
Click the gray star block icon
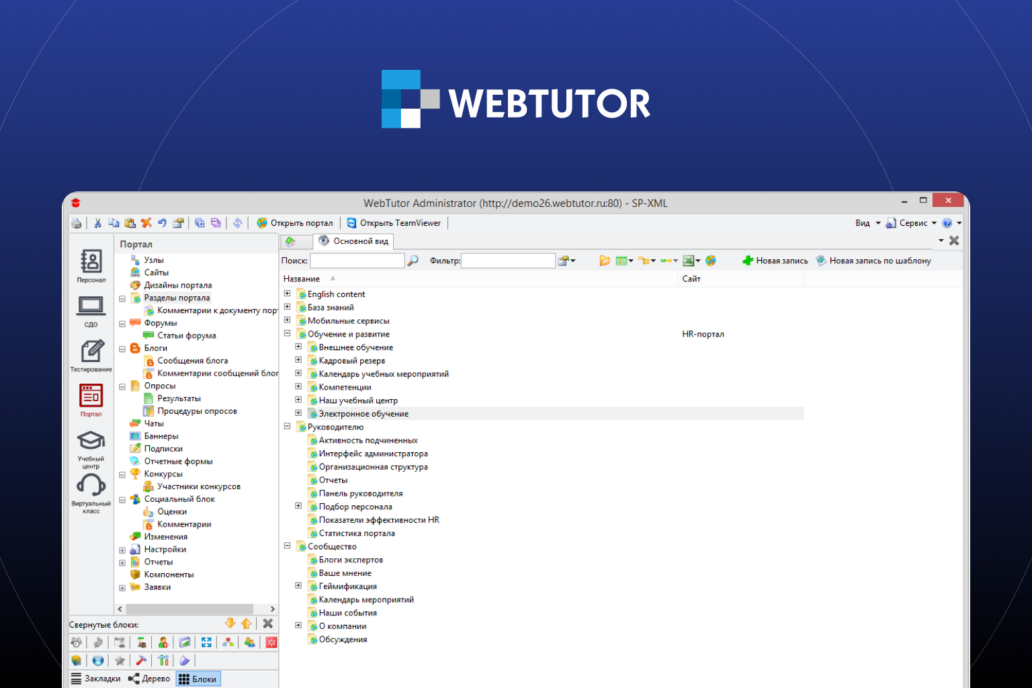coord(120,660)
